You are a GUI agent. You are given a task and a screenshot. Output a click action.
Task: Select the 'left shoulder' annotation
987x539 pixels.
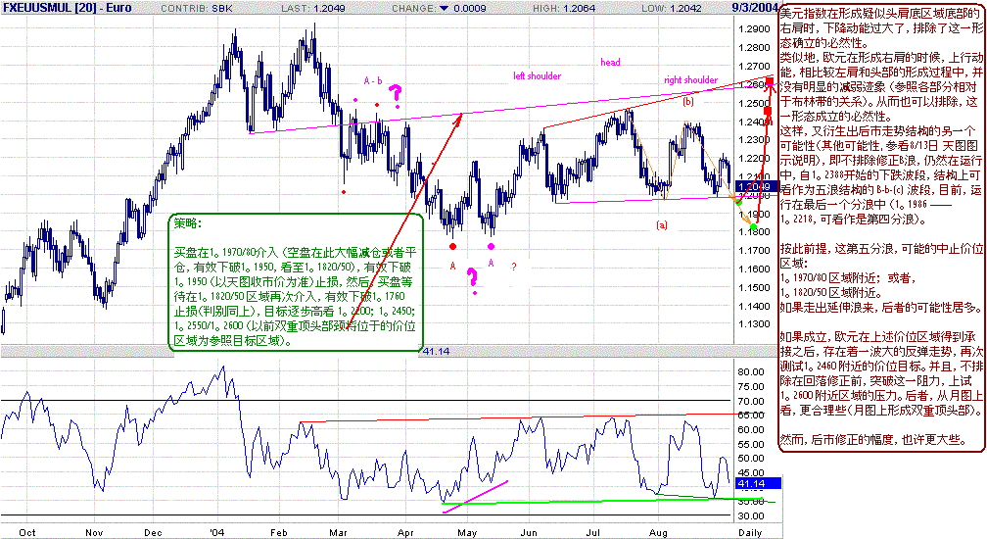coord(537,76)
